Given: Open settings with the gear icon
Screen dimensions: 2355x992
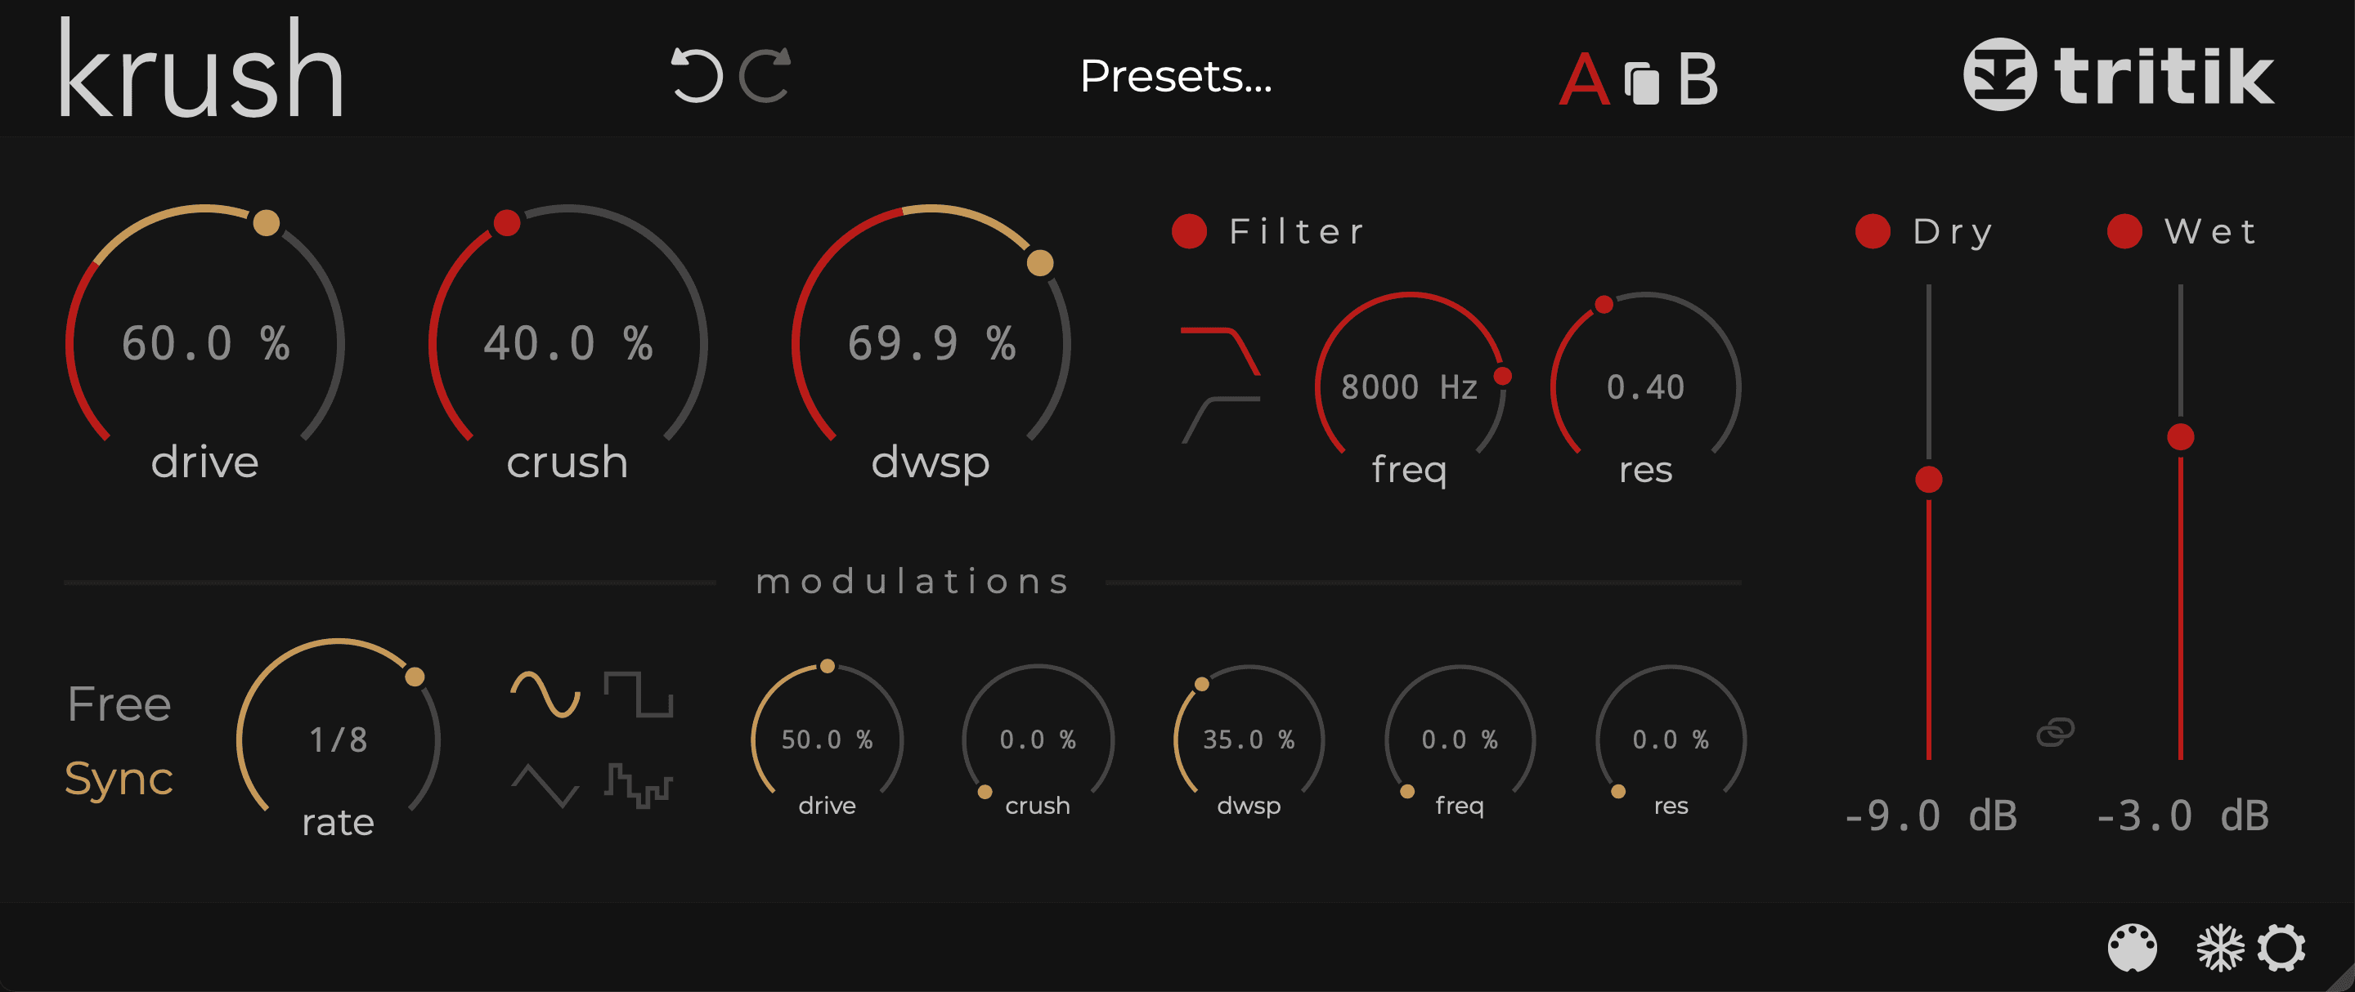Looking at the screenshot, I should [2281, 948].
